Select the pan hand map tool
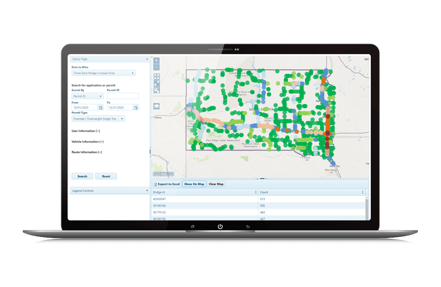The height and width of the screenshot is (287, 441). point(157,91)
